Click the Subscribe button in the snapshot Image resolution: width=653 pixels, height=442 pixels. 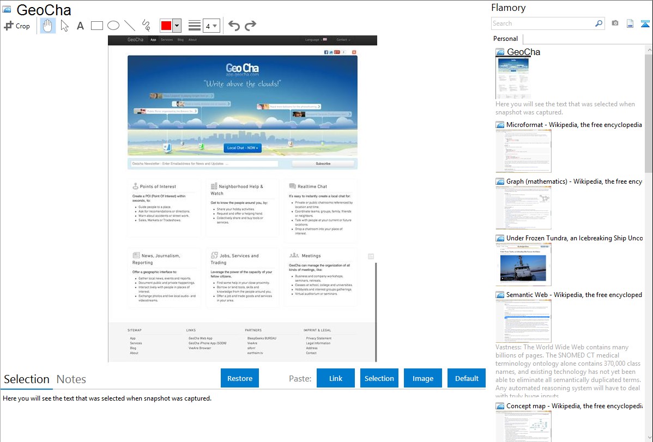[x=323, y=164]
